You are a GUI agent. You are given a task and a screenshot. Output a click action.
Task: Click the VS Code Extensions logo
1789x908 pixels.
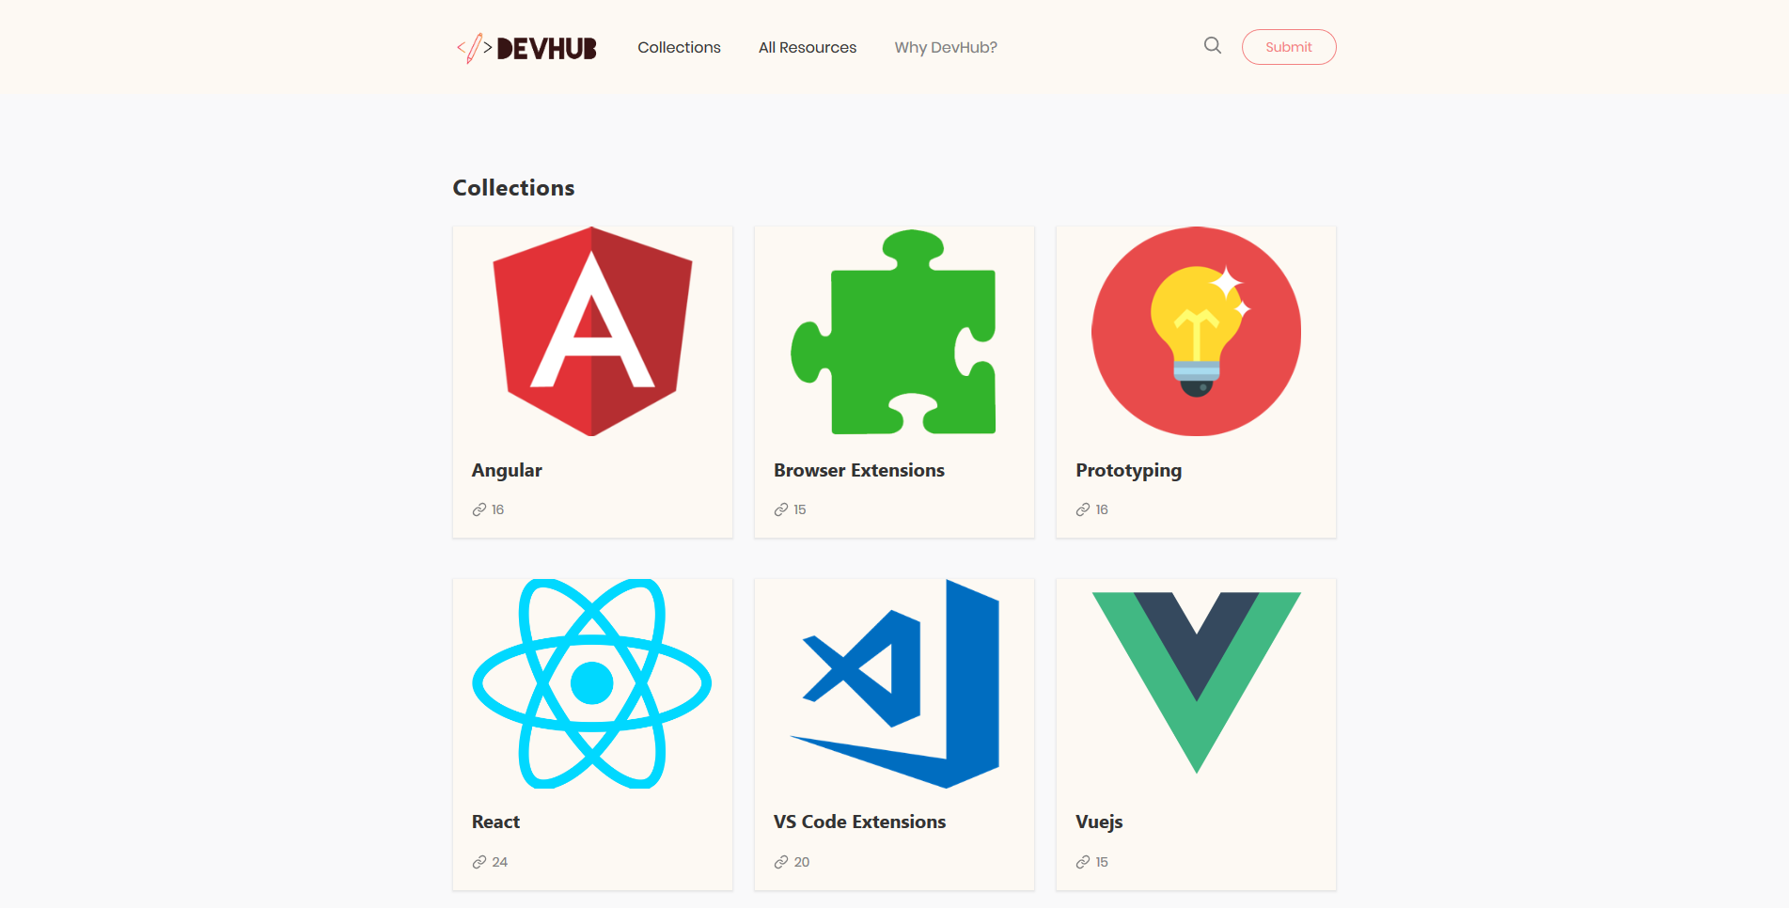pos(894,683)
